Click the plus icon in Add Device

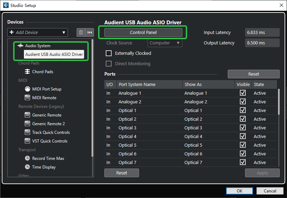point(11,32)
